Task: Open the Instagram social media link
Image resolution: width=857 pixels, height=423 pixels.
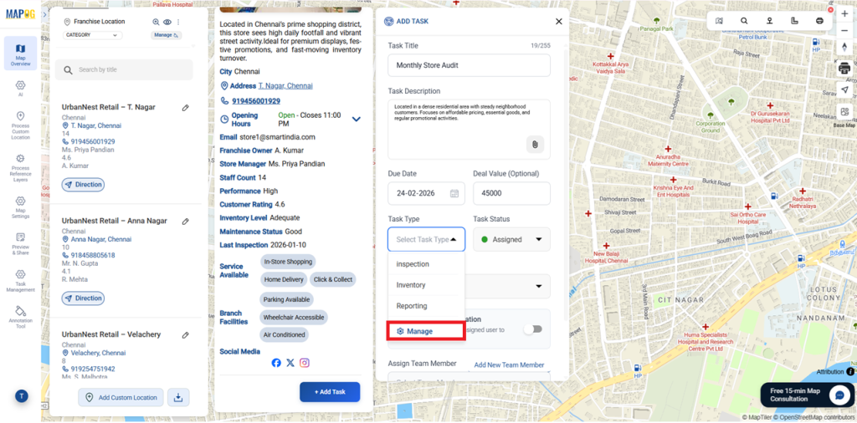Action: [305, 363]
